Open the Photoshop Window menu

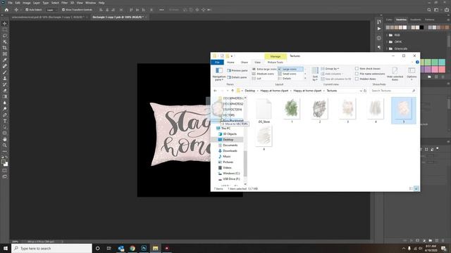tap(90, 3)
